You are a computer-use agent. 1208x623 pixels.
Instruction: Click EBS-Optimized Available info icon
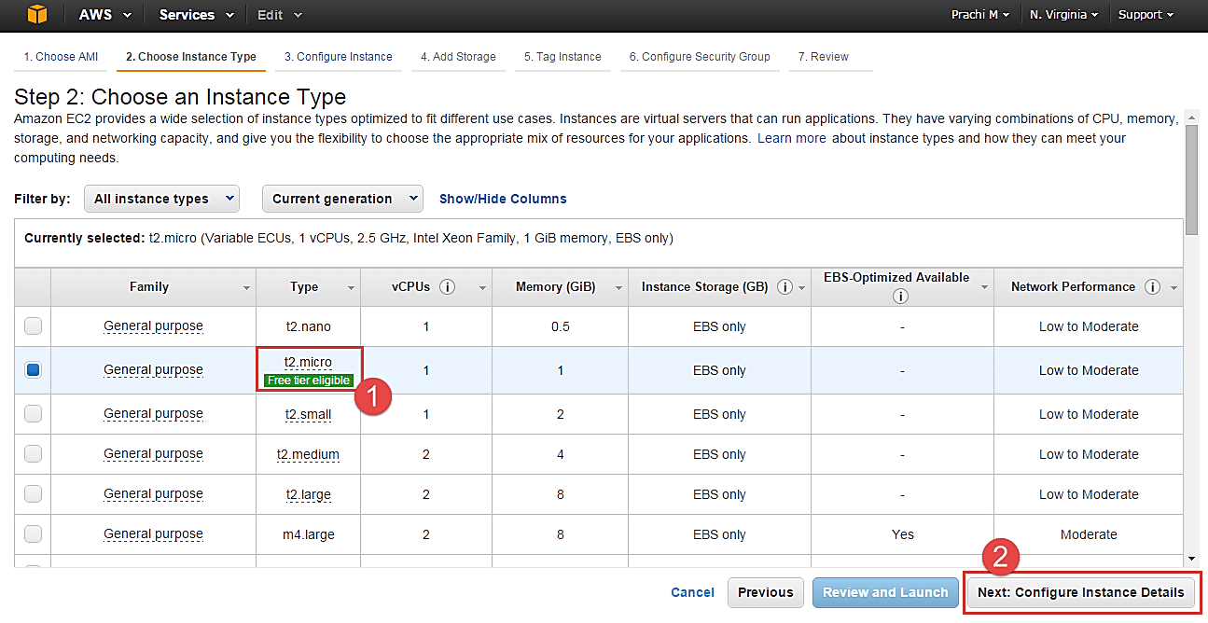click(900, 297)
